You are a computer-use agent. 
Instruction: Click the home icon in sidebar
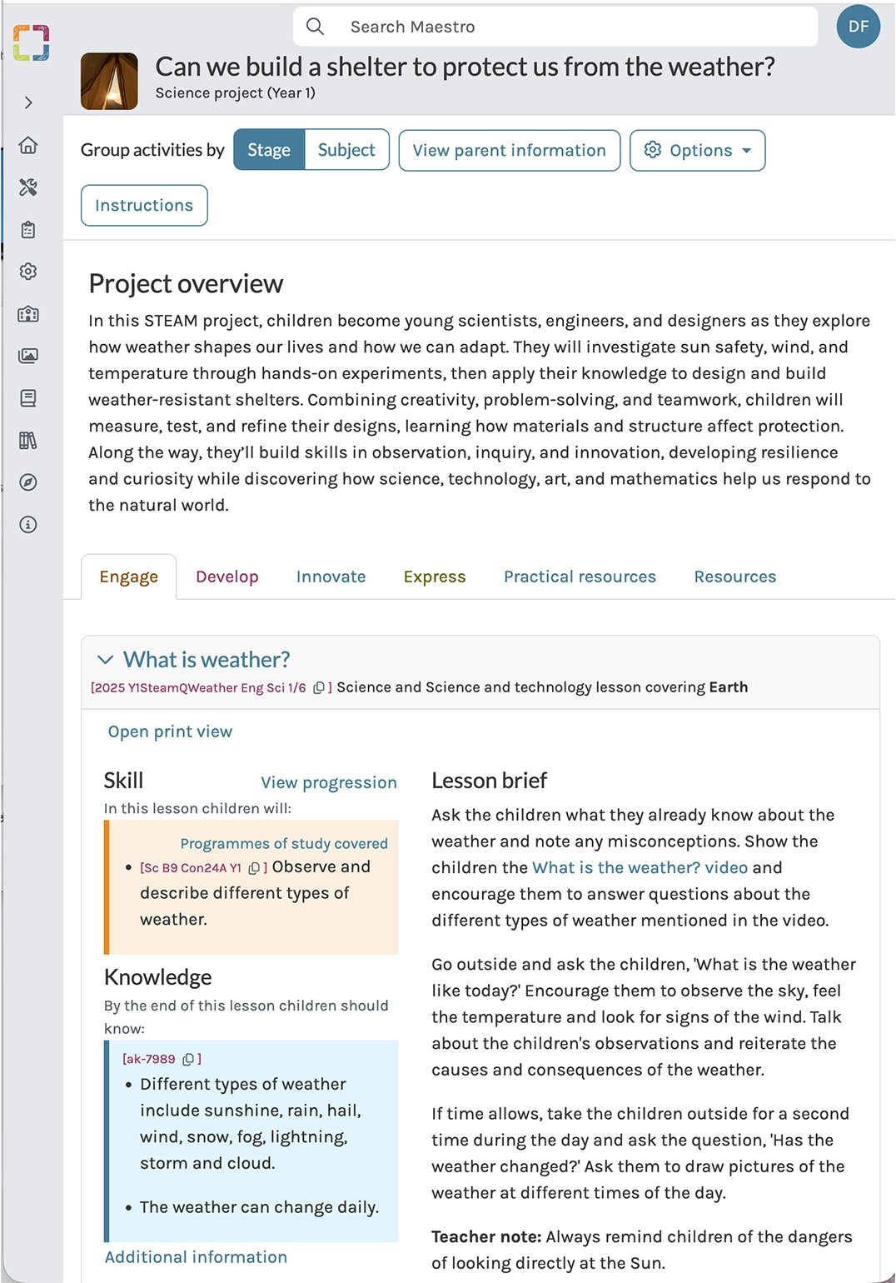(x=28, y=145)
